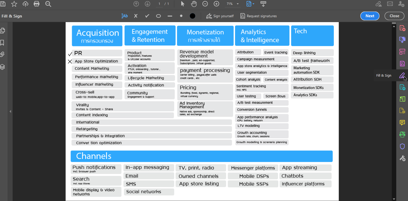Expand the left navigation pane with the arrow
The width and height of the screenshot is (408, 201).
(10, 111)
